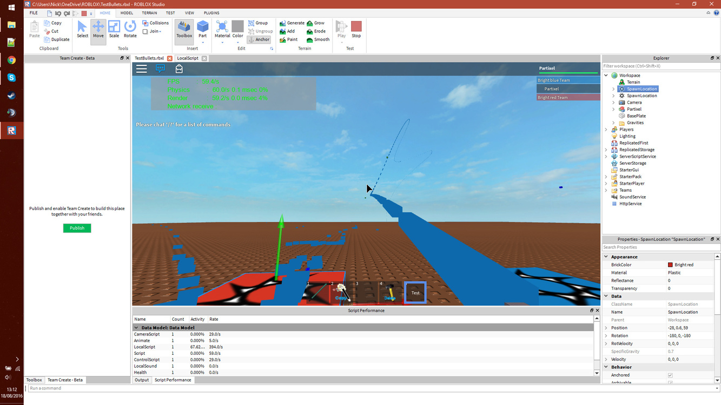
Task: Open Google Chrome from the taskbar
Action: 11,60
